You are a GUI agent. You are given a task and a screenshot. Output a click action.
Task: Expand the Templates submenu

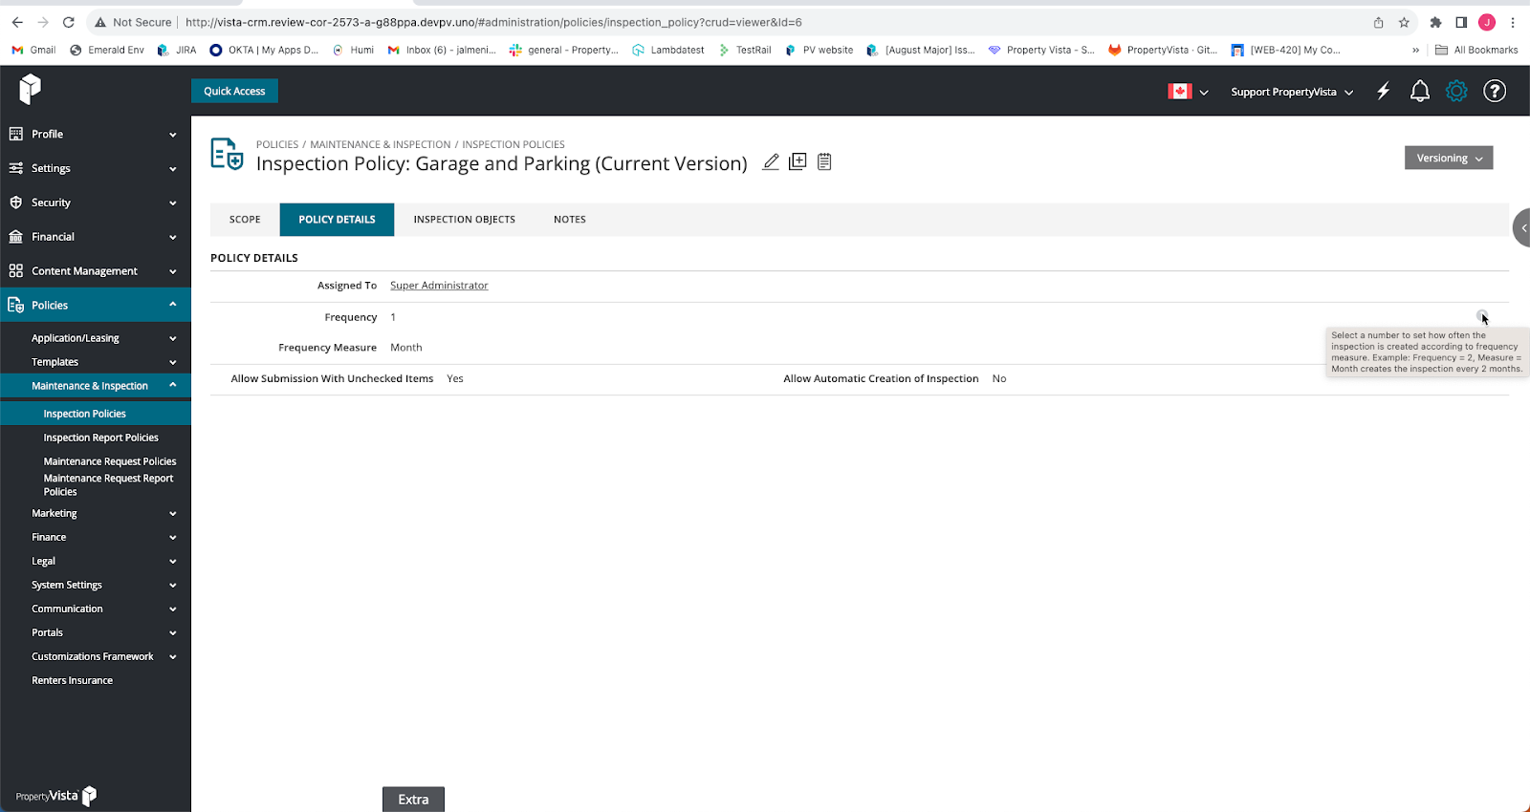[x=96, y=362]
